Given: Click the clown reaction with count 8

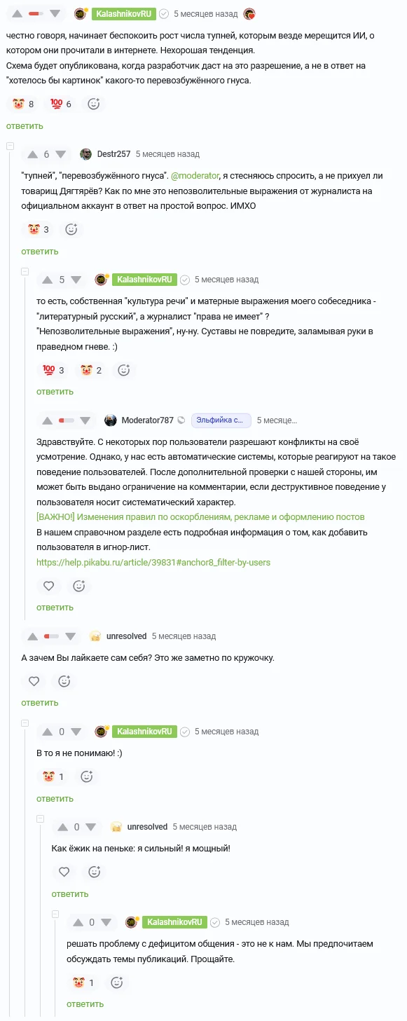Looking at the screenshot, I should (x=23, y=104).
